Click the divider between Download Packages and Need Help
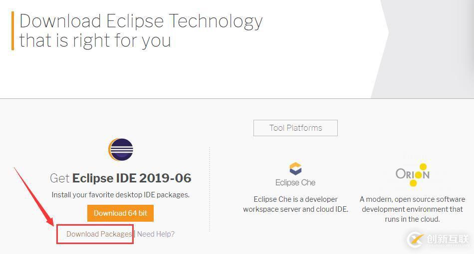This screenshot has width=474, height=254. [134, 234]
